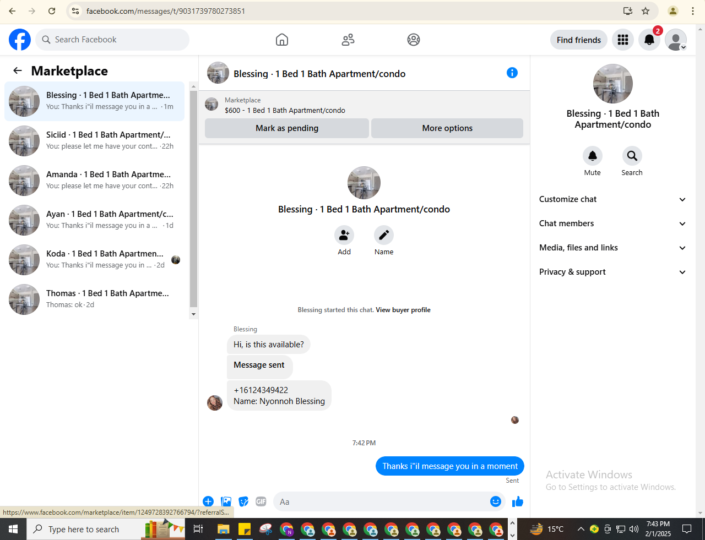Attach a photo or file
The image size is (705, 540).
226,501
